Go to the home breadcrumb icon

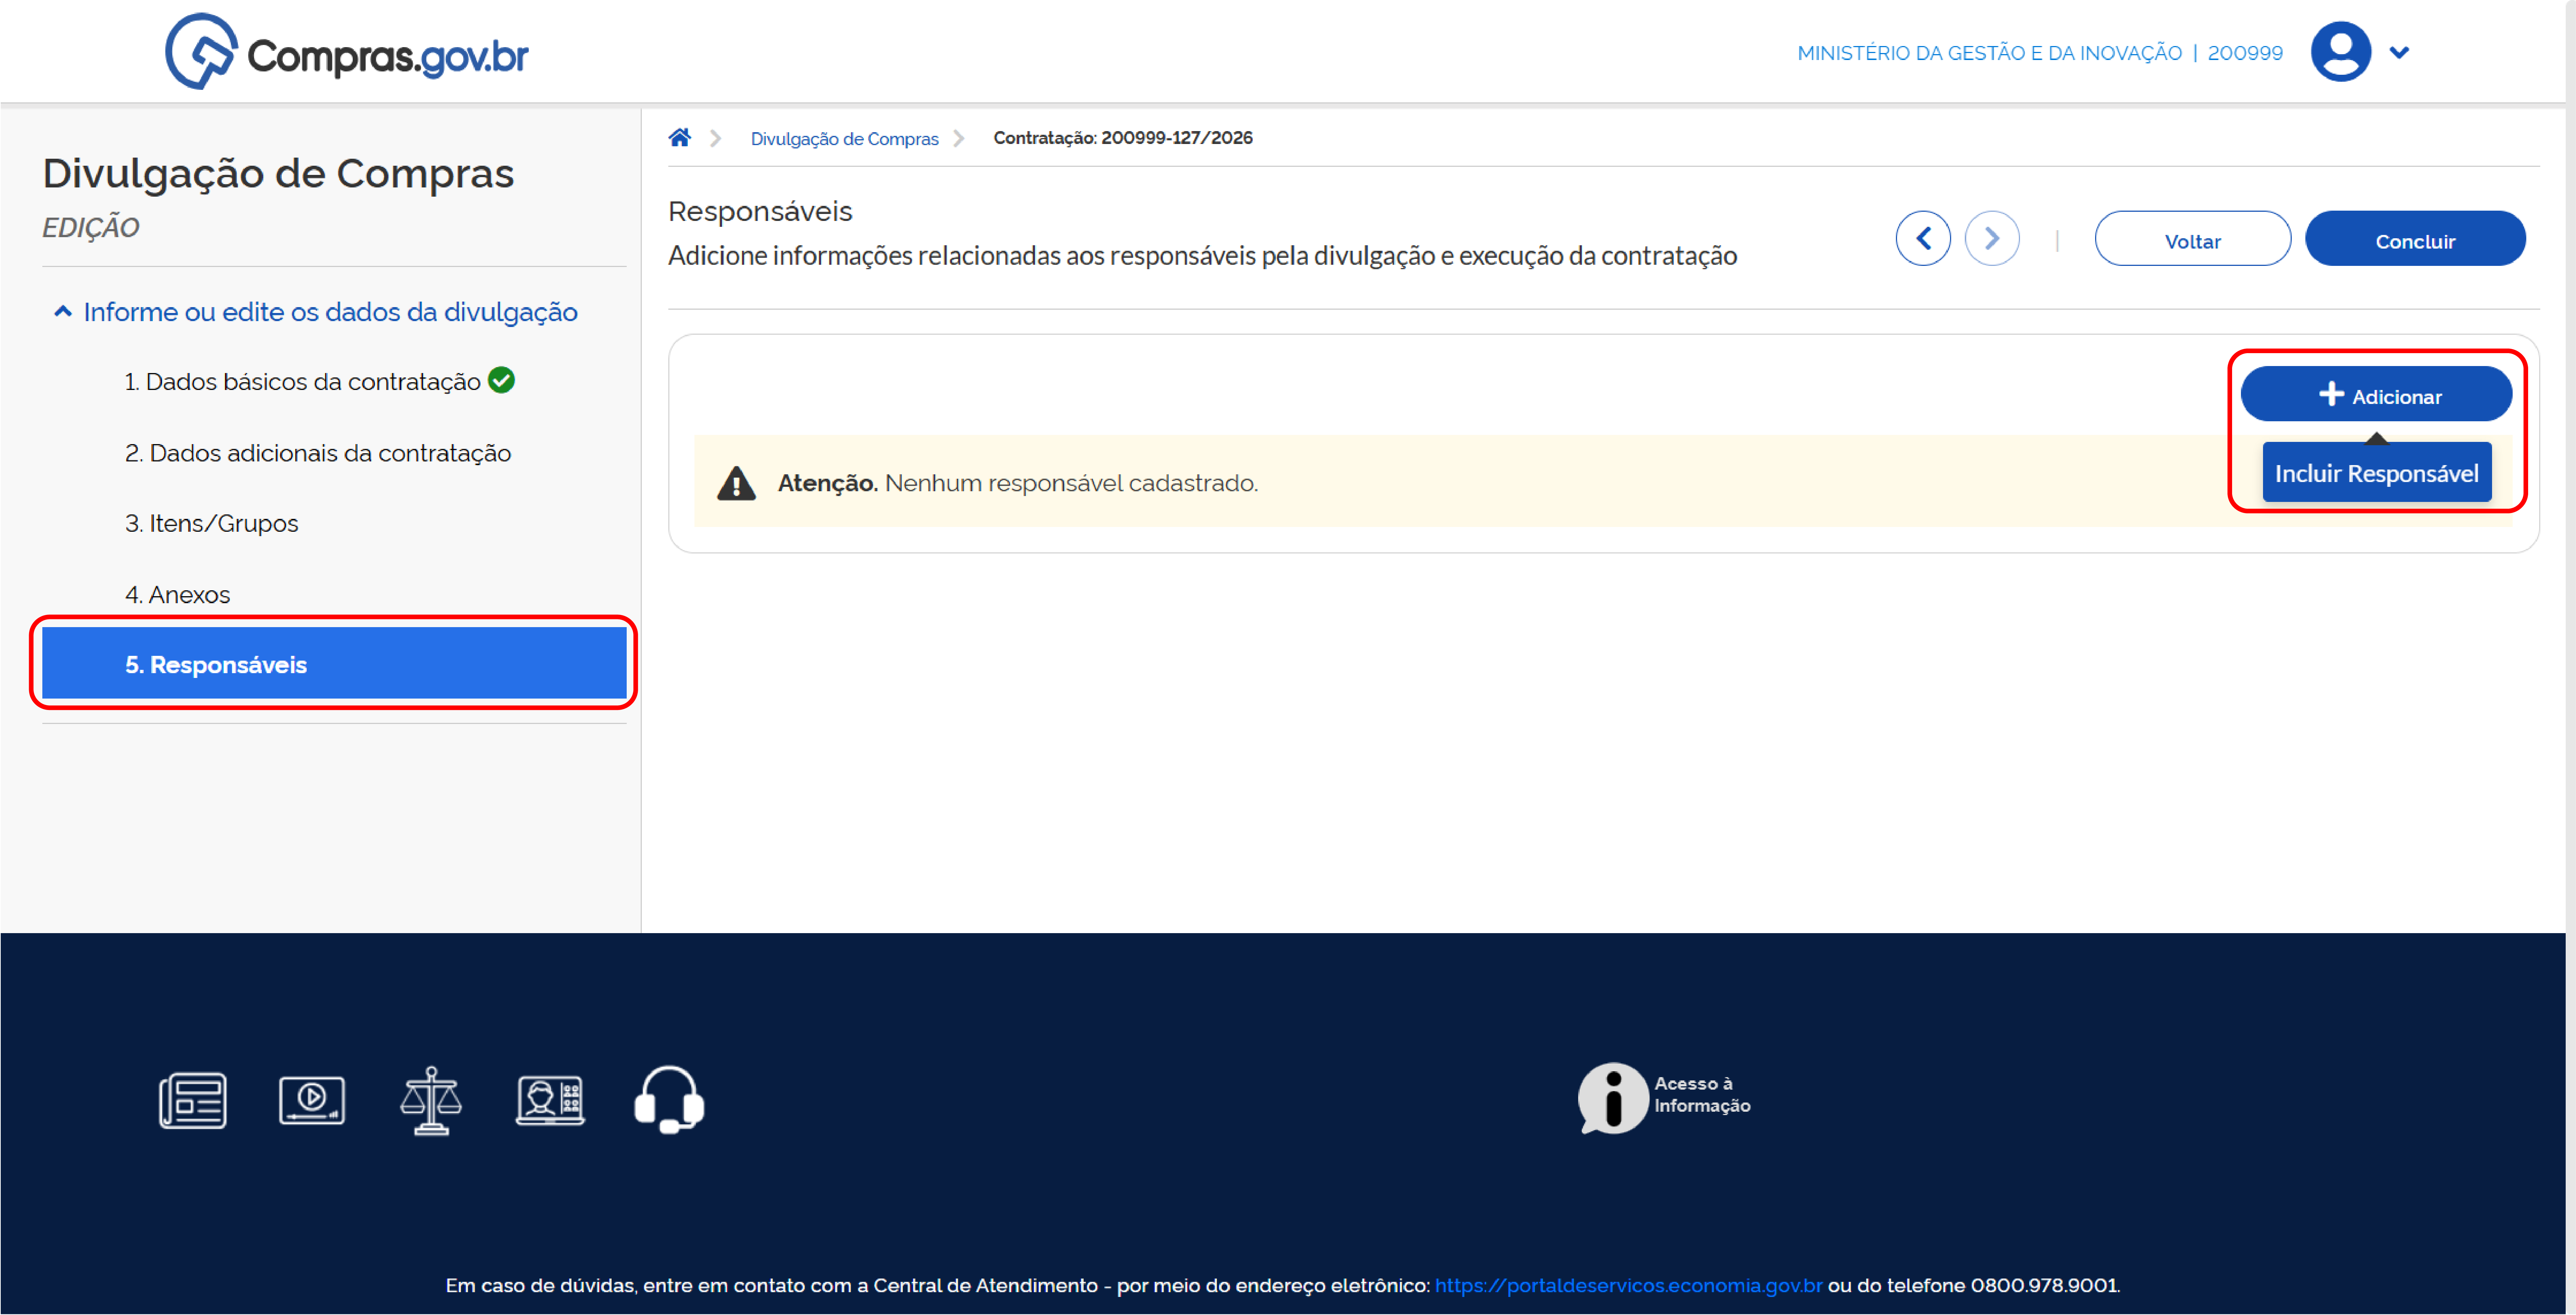[x=680, y=138]
